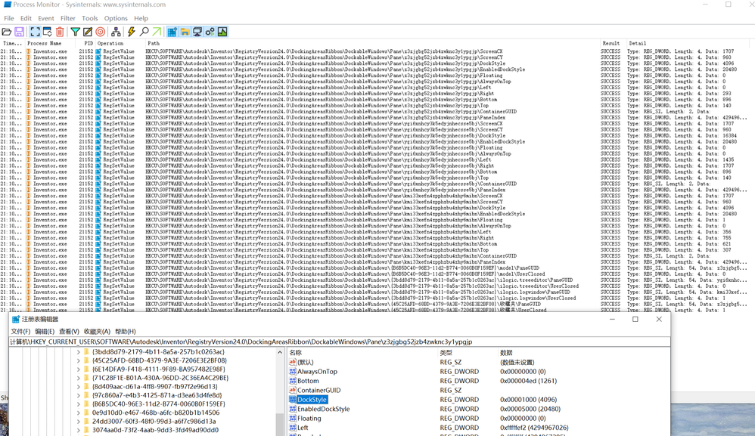Open the Filter menu

(x=68, y=18)
